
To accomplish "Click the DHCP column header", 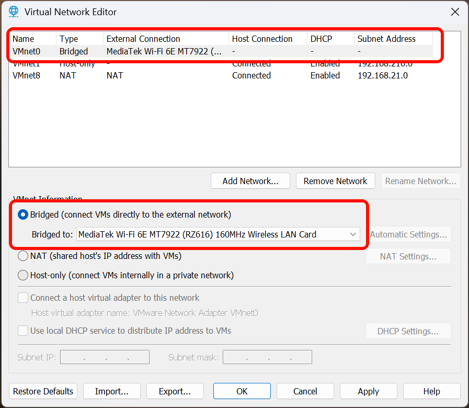I will [331, 39].
